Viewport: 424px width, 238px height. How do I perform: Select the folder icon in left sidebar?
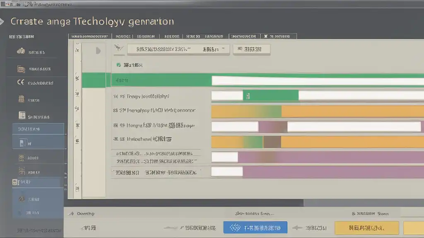click(x=21, y=69)
